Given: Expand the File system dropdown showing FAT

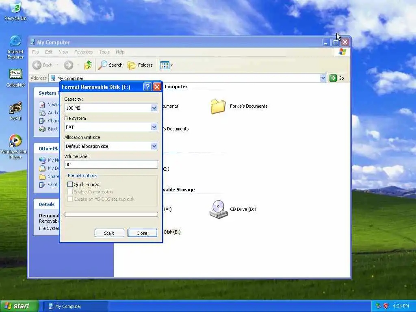Looking at the screenshot, I should coord(154,127).
